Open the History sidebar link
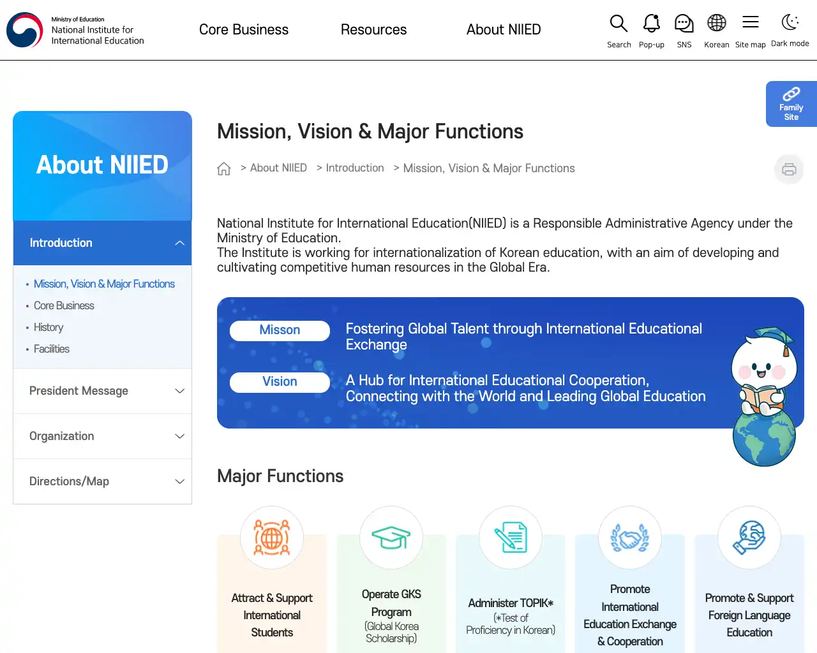The width and height of the screenshot is (817, 653). tap(49, 327)
